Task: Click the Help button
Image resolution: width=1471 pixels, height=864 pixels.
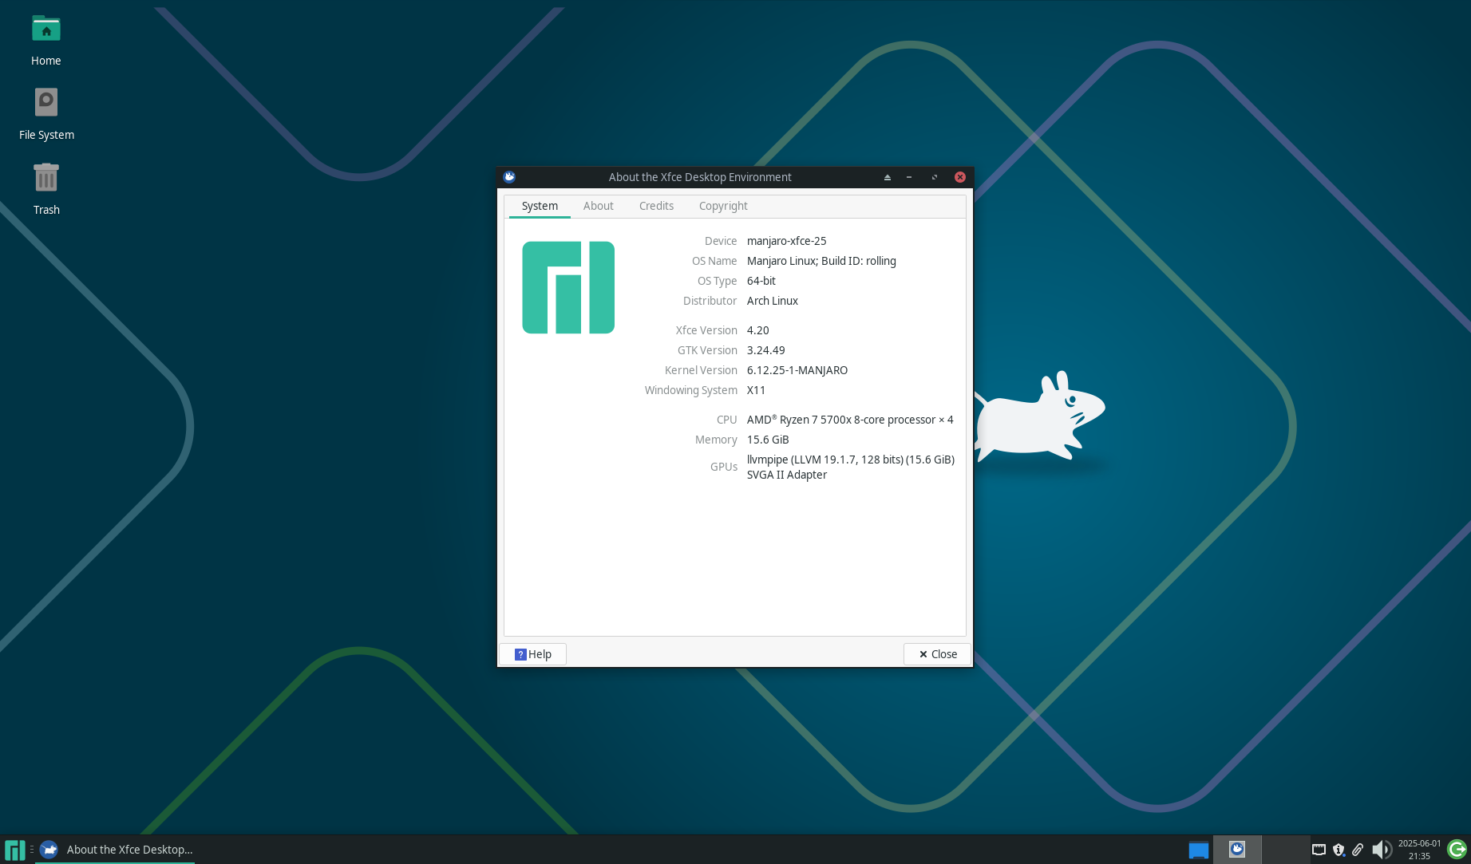Action: (x=532, y=653)
